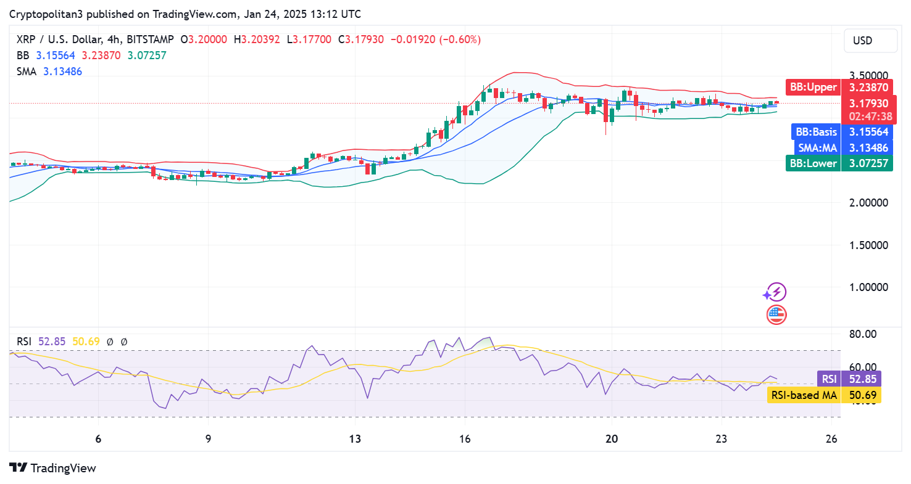This screenshot has height=484, width=911.
Task: Click the open value O3.20000
Action: click(x=204, y=39)
